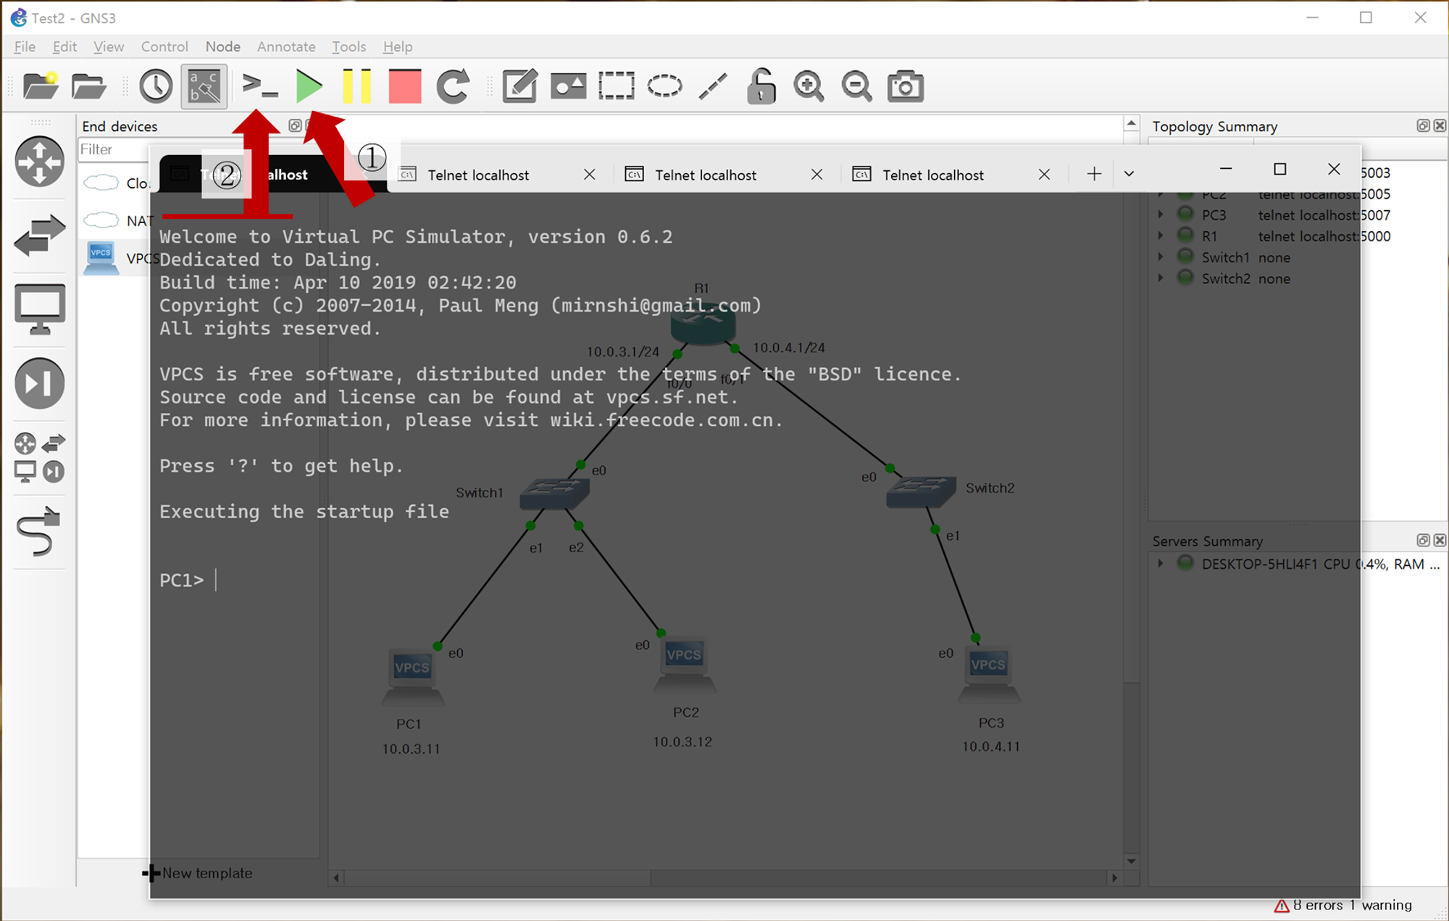This screenshot has height=921, width=1449.
Task: Select the VPCS device template
Action: (x=116, y=259)
